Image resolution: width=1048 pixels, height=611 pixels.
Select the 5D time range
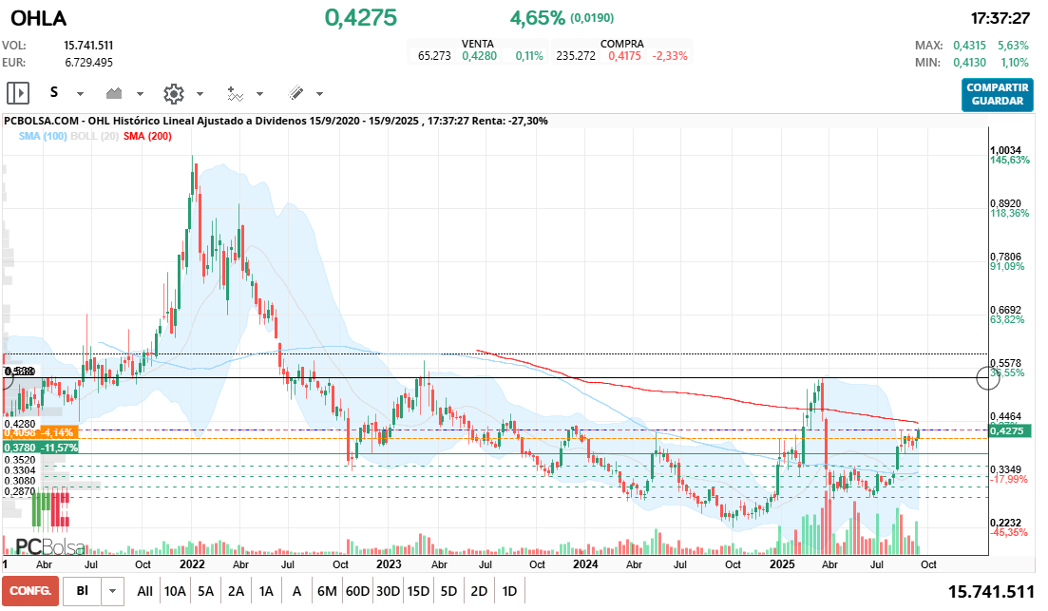[x=448, y=591]
